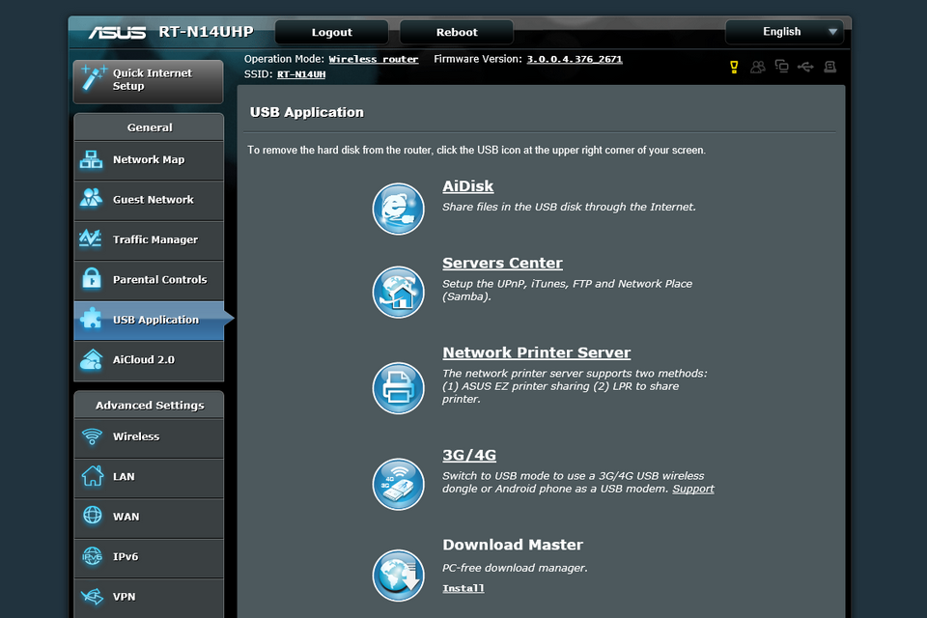Click the Wireless router operation mode link
Viewport: 927px width, 618px height.
pos(374,59)
